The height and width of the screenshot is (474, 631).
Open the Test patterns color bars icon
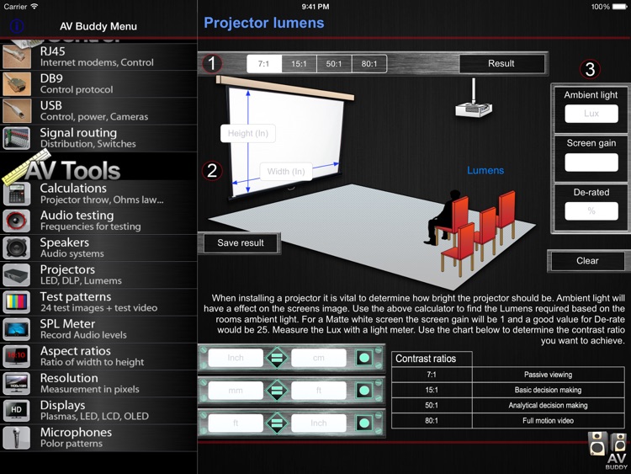pos(17,302)
